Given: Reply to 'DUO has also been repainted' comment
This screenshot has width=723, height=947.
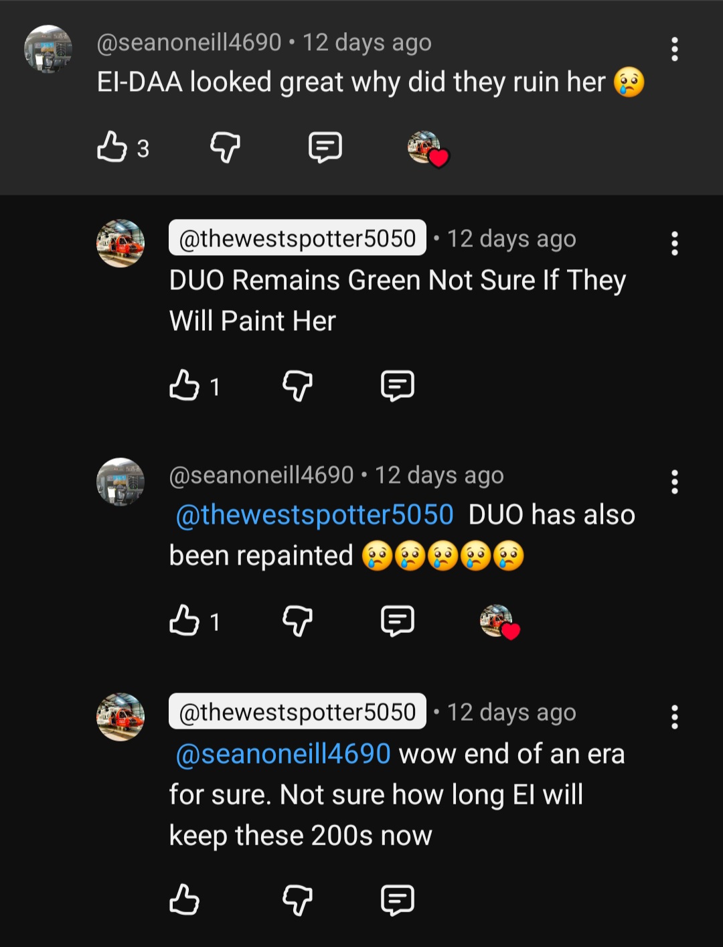Looking at the screenshot, I should click(398, 621).
